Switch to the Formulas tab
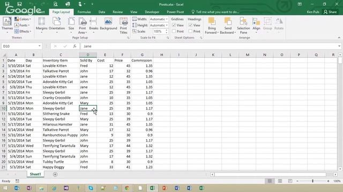The height and width of the screenshot is (192, 343). 84,12
